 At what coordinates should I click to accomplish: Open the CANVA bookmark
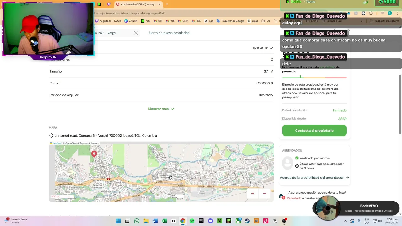[x=131, y=21]
